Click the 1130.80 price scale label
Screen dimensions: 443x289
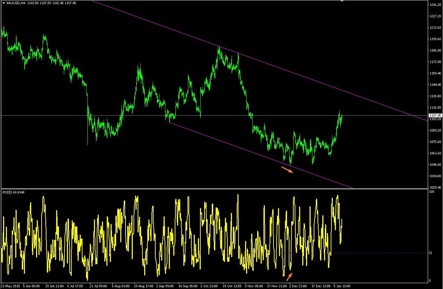point(435,96)
